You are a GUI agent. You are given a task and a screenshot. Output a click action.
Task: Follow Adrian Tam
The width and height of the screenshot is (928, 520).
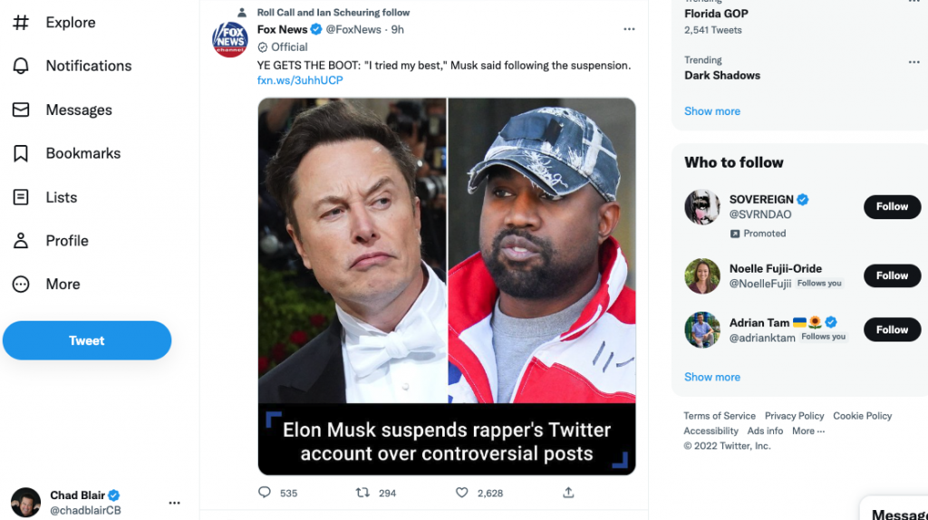(892, 330)
